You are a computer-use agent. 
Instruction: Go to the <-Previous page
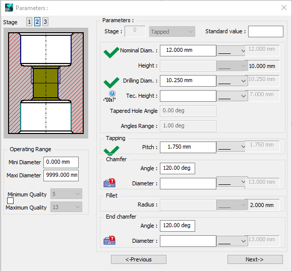[139, 259]
